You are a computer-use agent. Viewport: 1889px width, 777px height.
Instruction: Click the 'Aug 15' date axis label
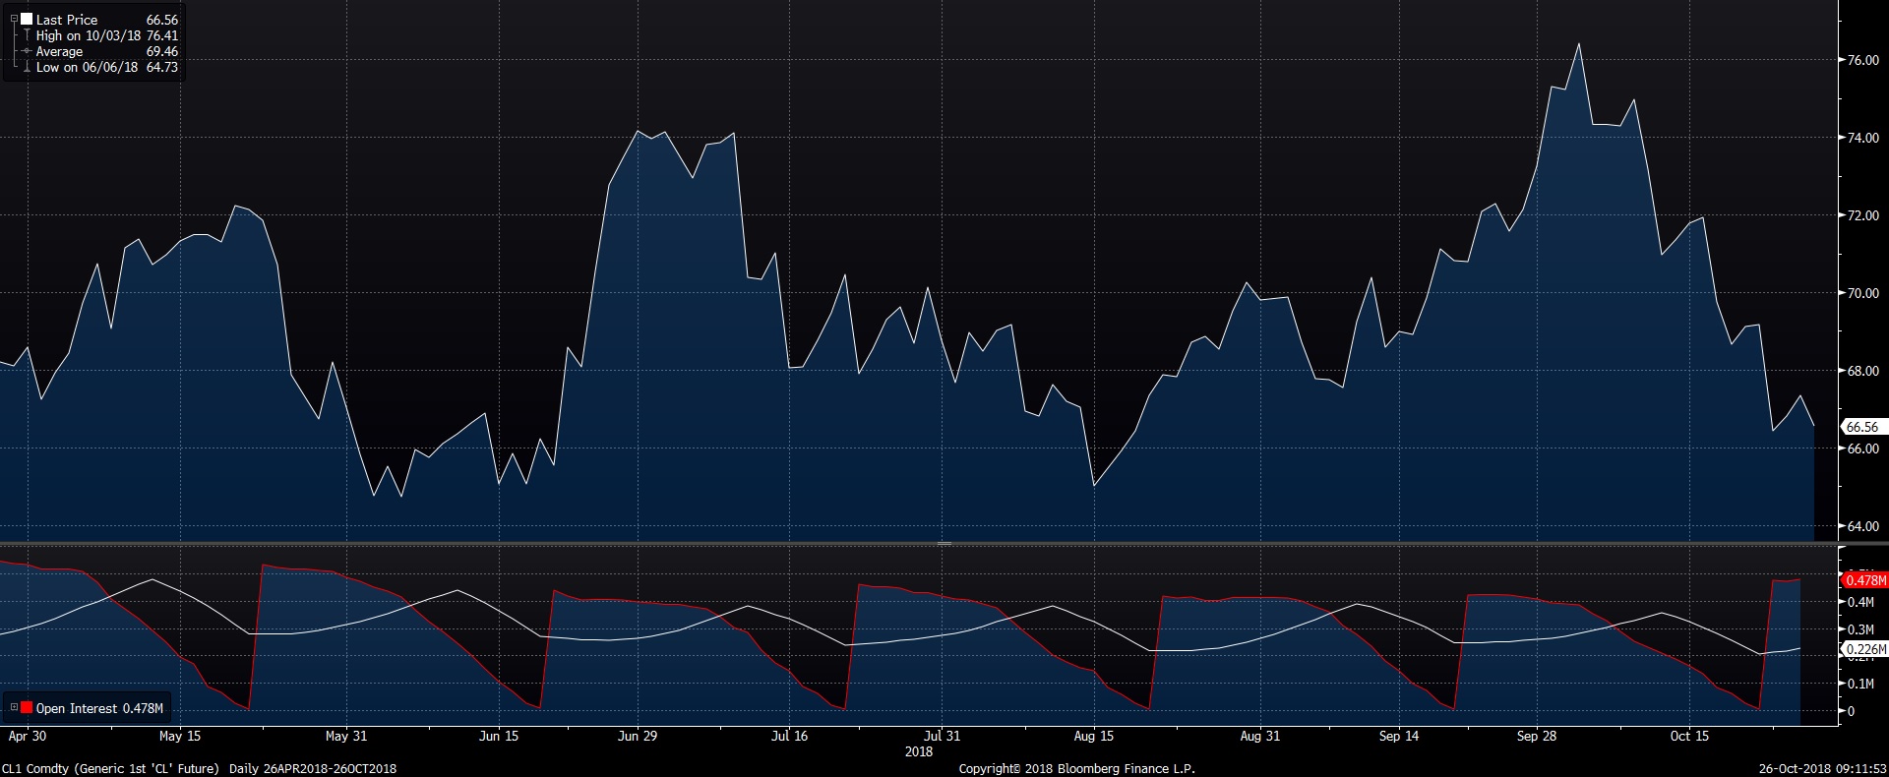point(1094,736)
